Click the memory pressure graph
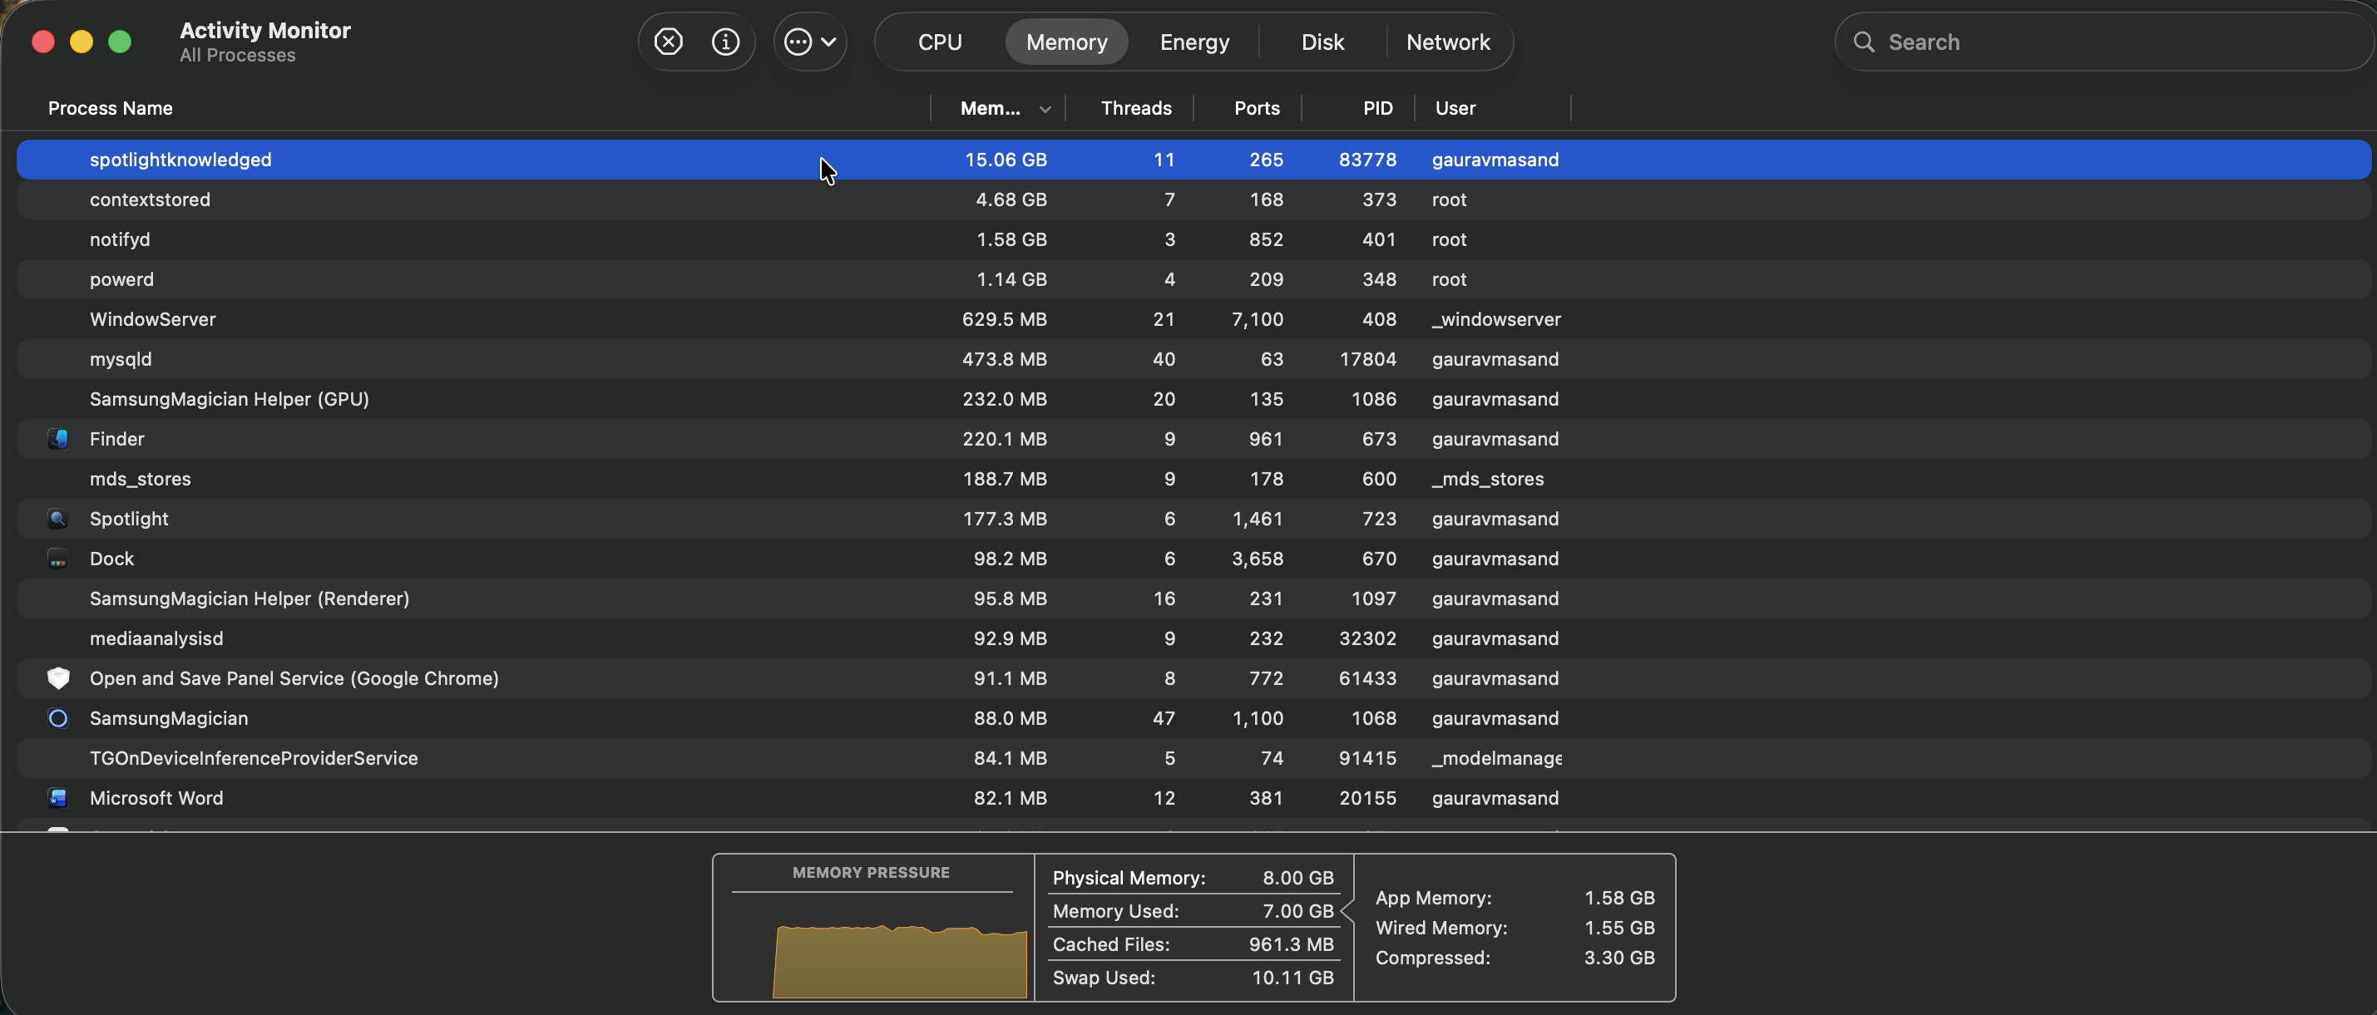 [x=898, y=958]
